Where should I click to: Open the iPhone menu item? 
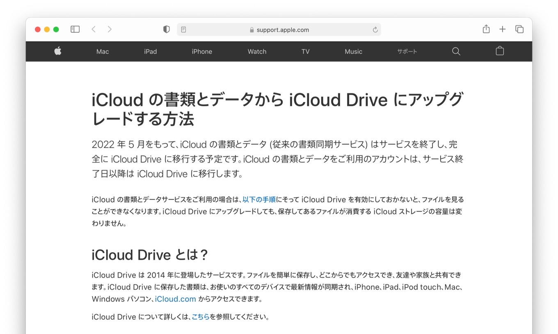pyautogui.click(x=202, y=52)
